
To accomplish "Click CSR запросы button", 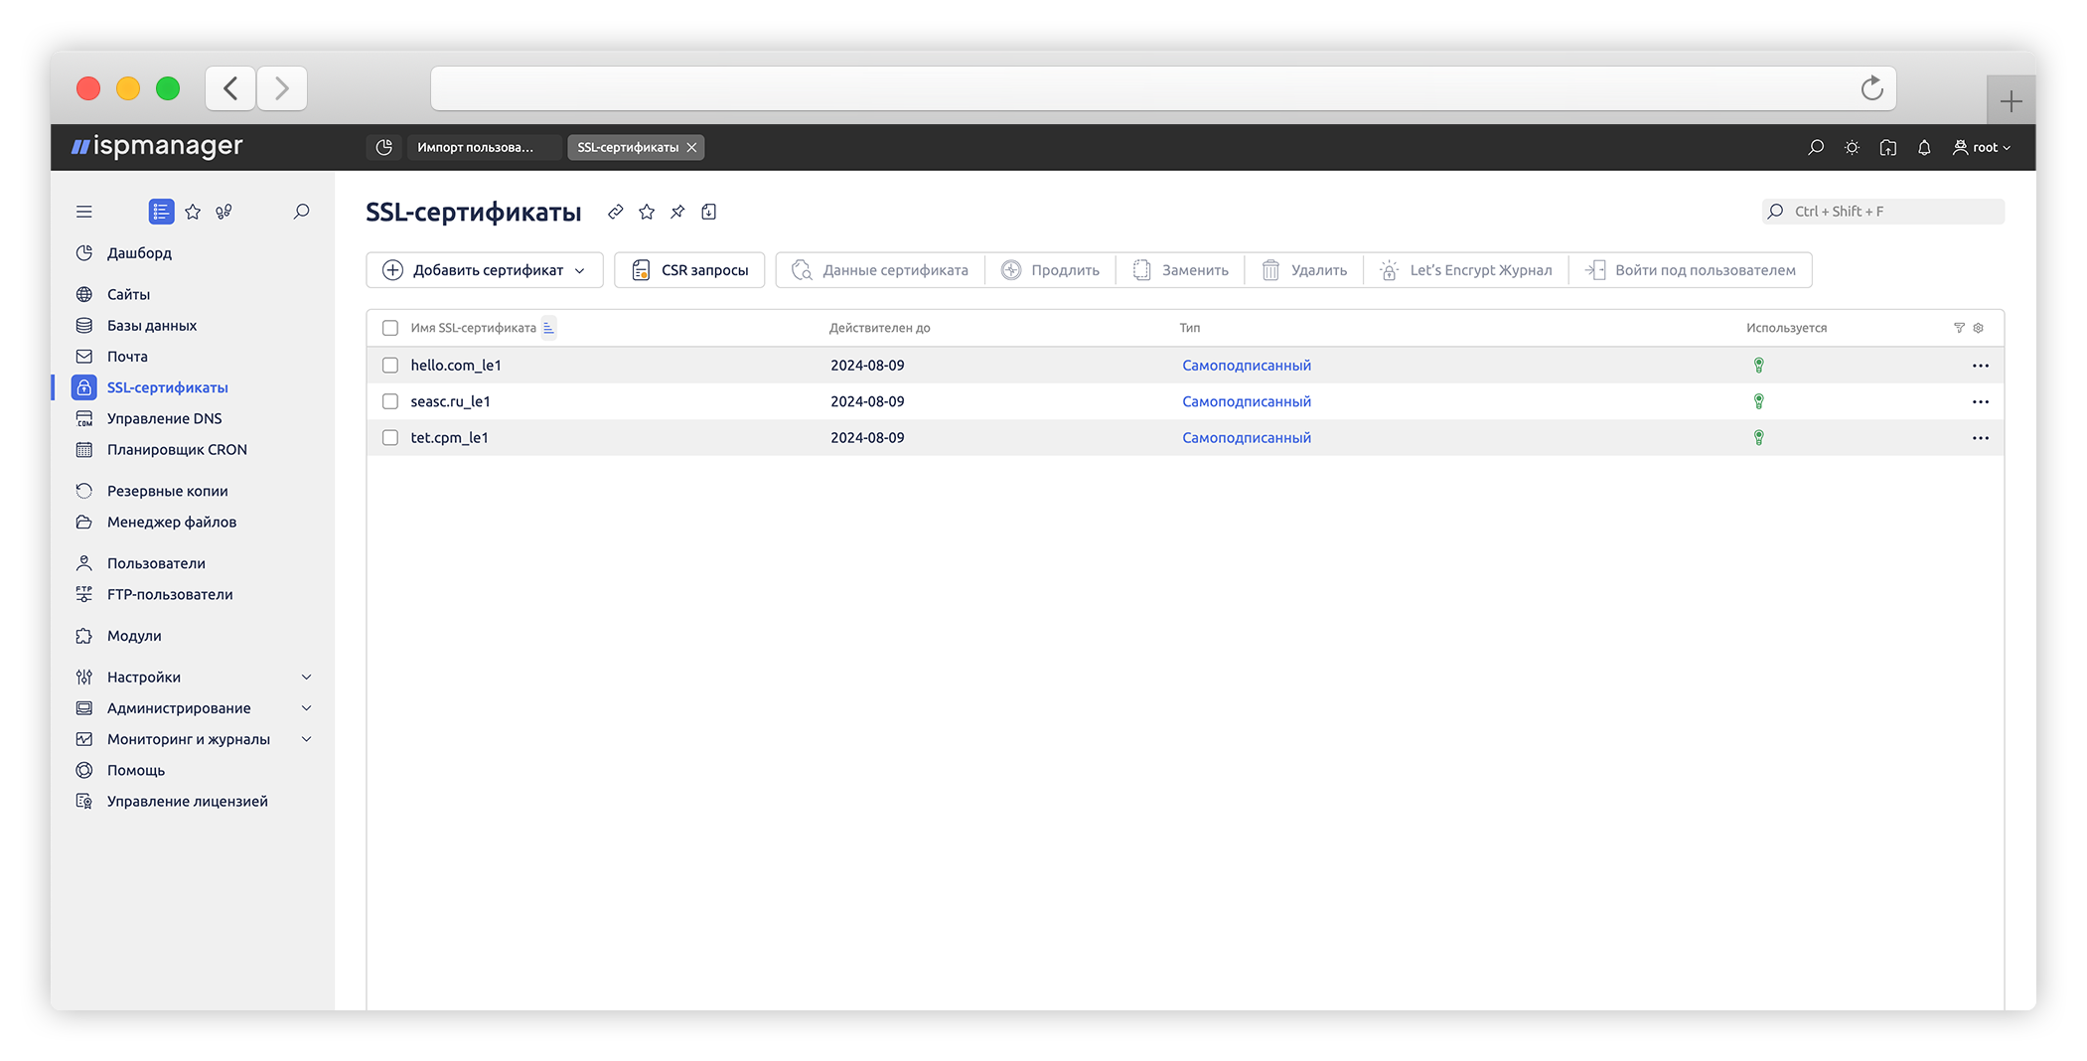I will click(689, 270).
